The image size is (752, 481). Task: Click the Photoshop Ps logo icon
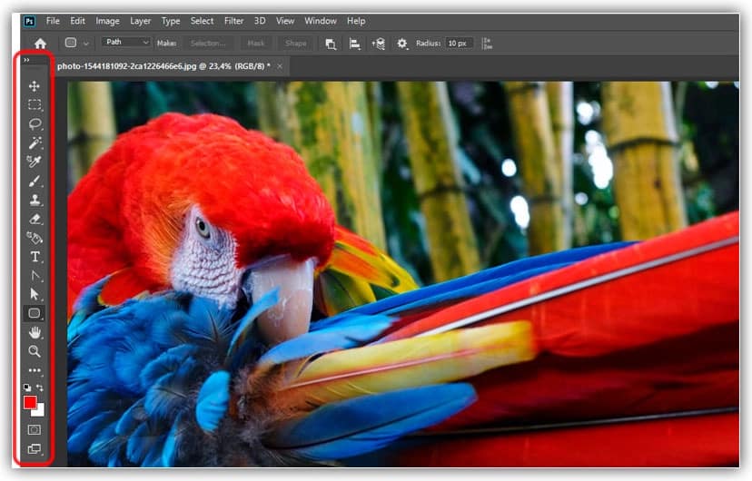pyautogui.click(x=29, y=21)
